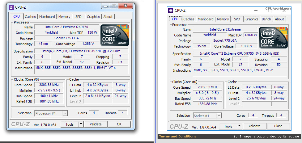Click the Core Speed value 3803.88 MHz
The image size is (302, 143).
tap(49, 85)
